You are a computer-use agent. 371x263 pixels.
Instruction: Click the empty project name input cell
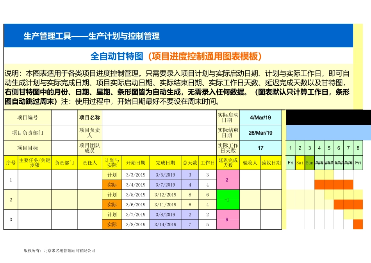[x=159, y=117]
